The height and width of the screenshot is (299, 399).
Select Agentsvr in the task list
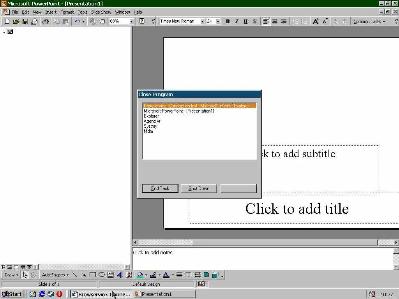(x=200, y=121)
